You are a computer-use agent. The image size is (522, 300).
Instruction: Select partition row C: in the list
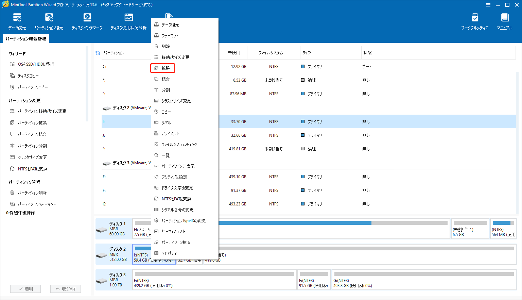(309, 67)
